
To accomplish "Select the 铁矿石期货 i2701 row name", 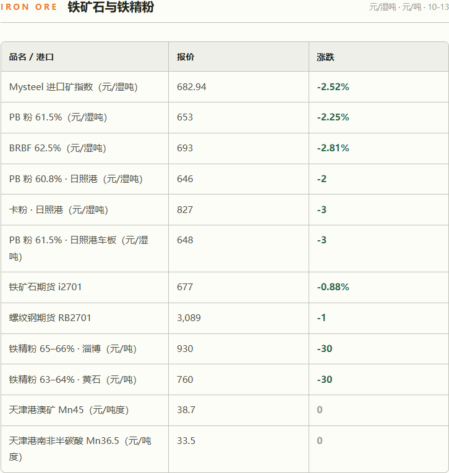I will click(45, 287).
